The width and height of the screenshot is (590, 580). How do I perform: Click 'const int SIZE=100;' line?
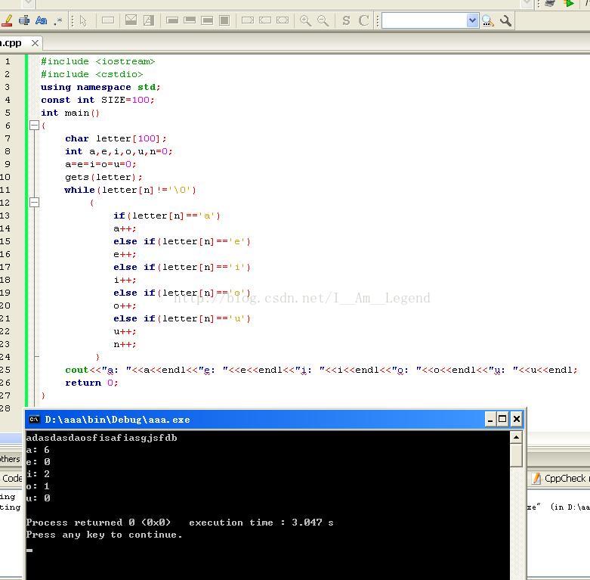click(97, 100)
